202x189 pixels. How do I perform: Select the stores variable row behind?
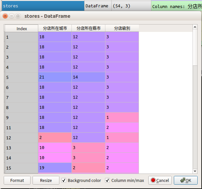pos(43,6)
